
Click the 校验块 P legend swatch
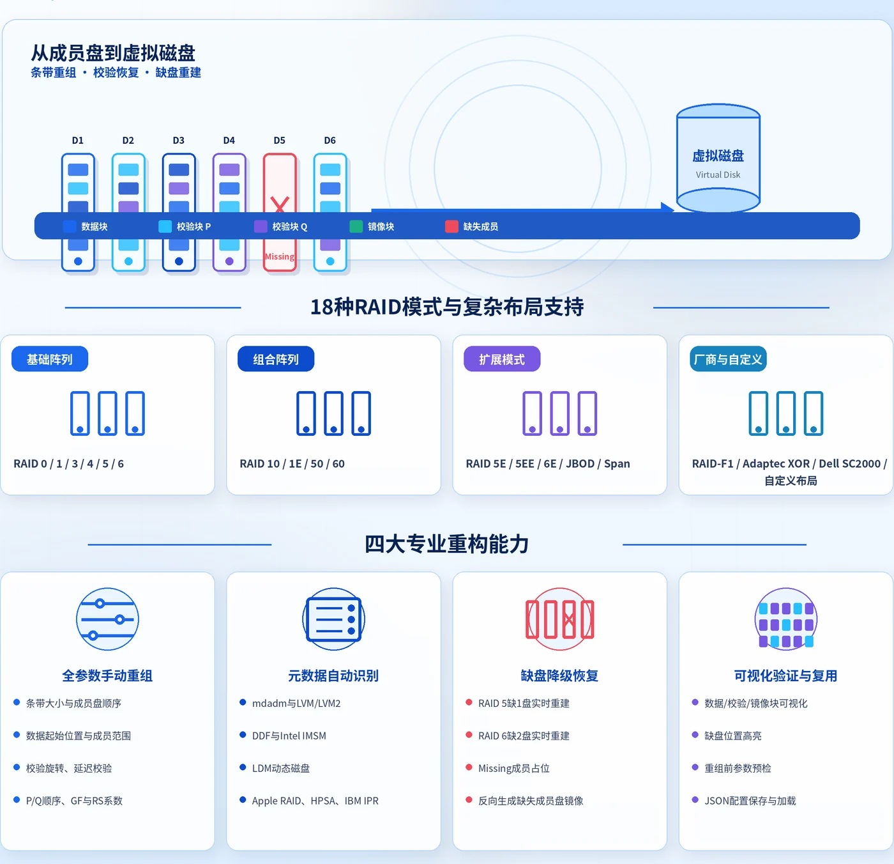coord(165,226)
